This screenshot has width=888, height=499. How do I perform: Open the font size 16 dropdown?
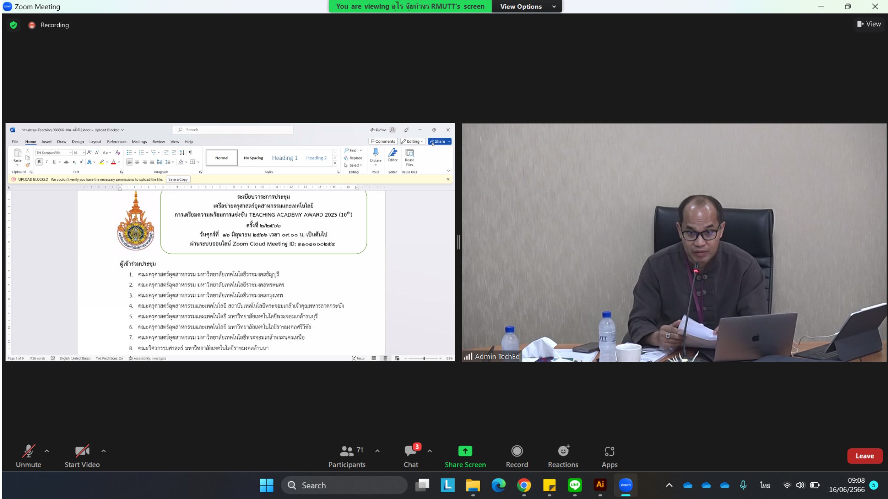pos(83,153)
